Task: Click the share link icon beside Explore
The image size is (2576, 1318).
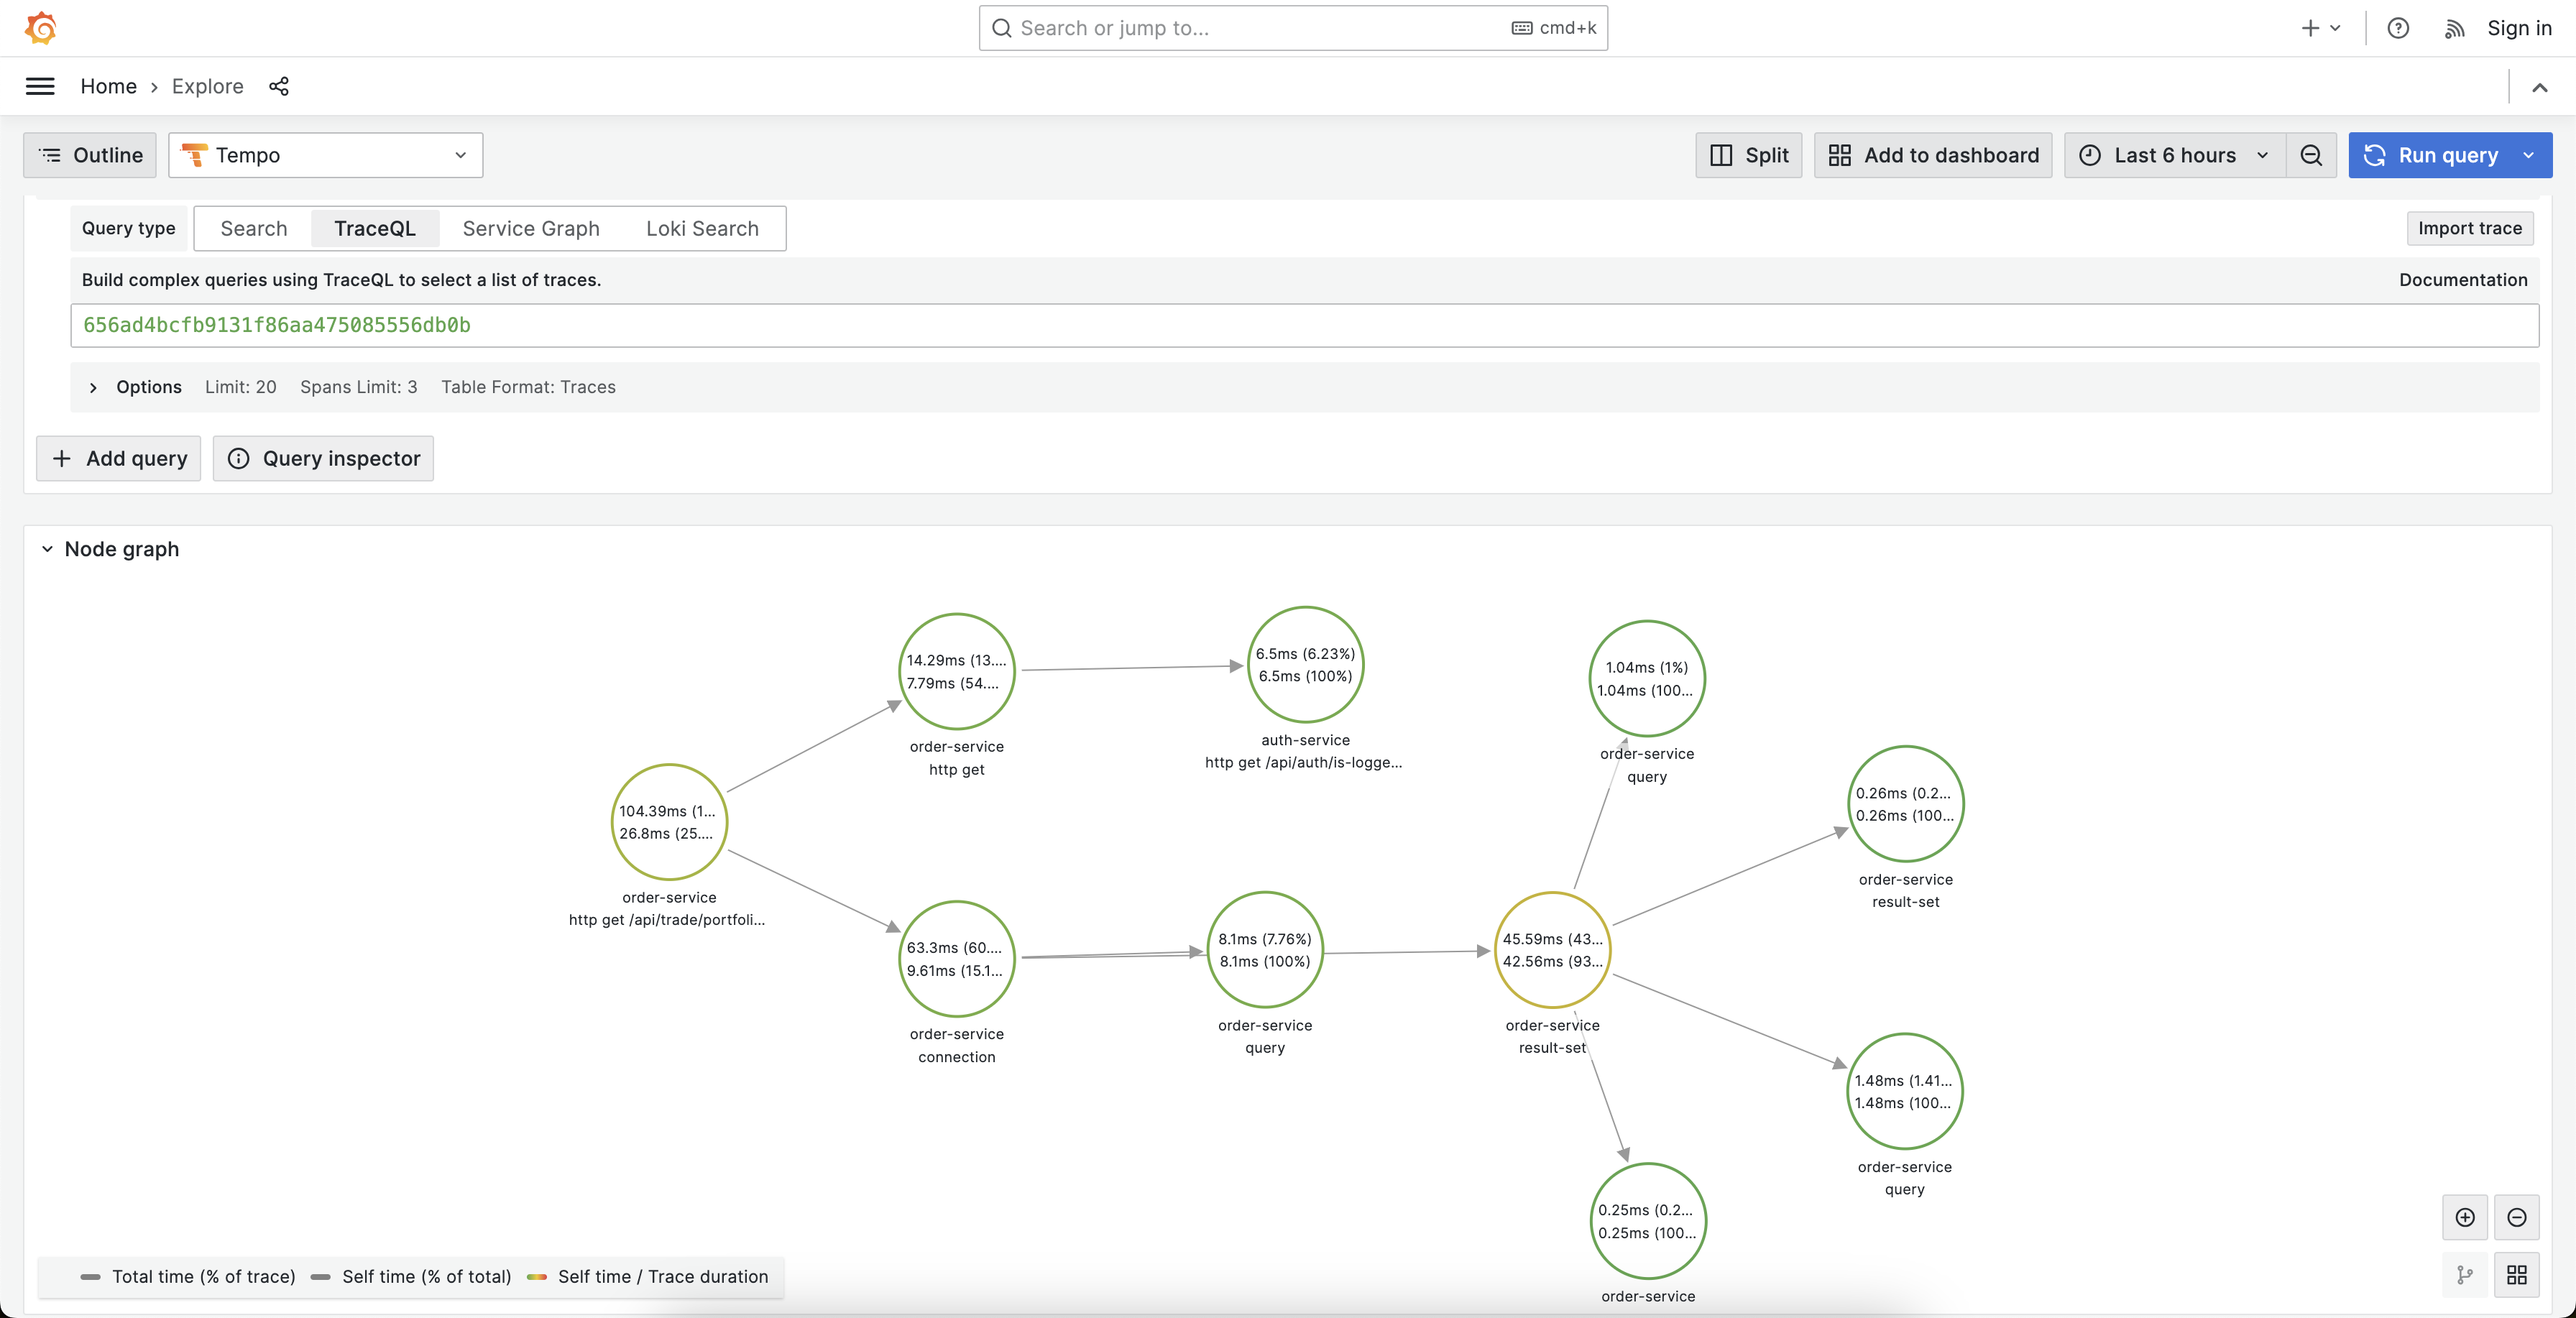Action: point(279,86)
